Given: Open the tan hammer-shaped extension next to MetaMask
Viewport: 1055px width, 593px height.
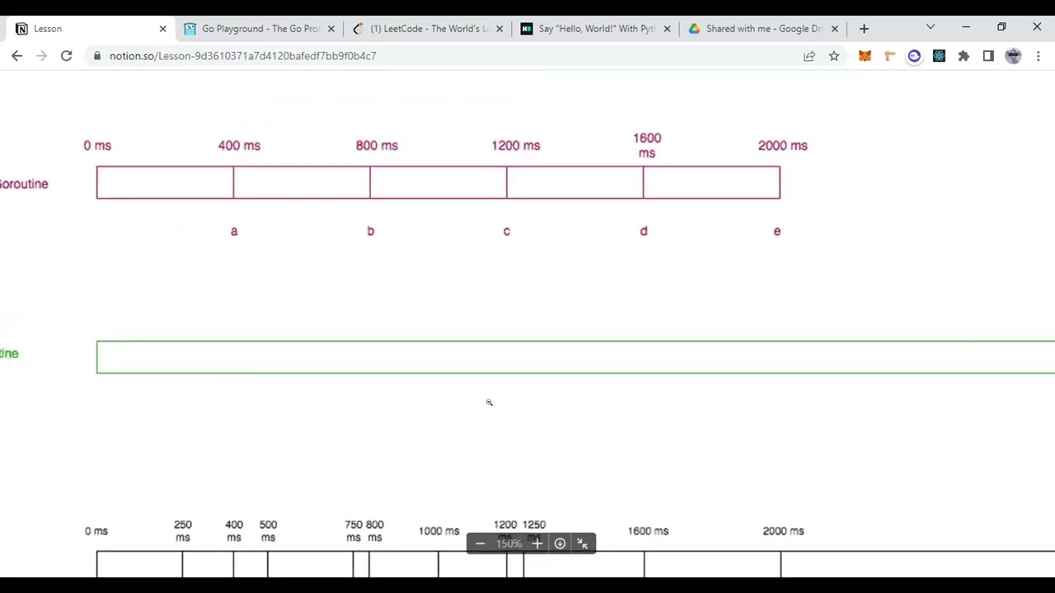Looking at the screenshot, I should (x=889, y=56).
